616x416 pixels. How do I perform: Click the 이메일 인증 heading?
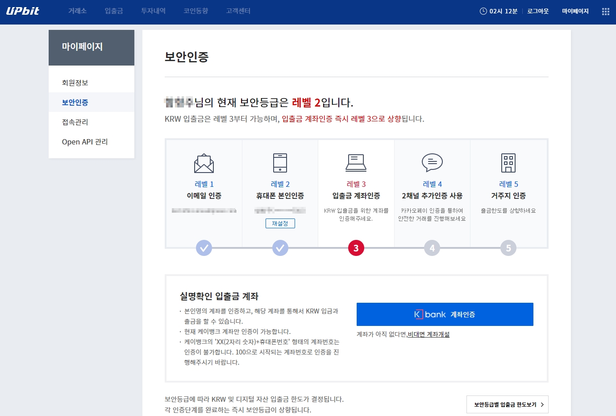click(x=204, y=196)
